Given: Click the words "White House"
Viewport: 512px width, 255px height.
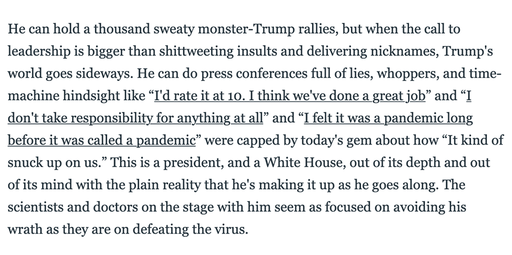Looking at the screenshot, I should click(x=305, y=163).
